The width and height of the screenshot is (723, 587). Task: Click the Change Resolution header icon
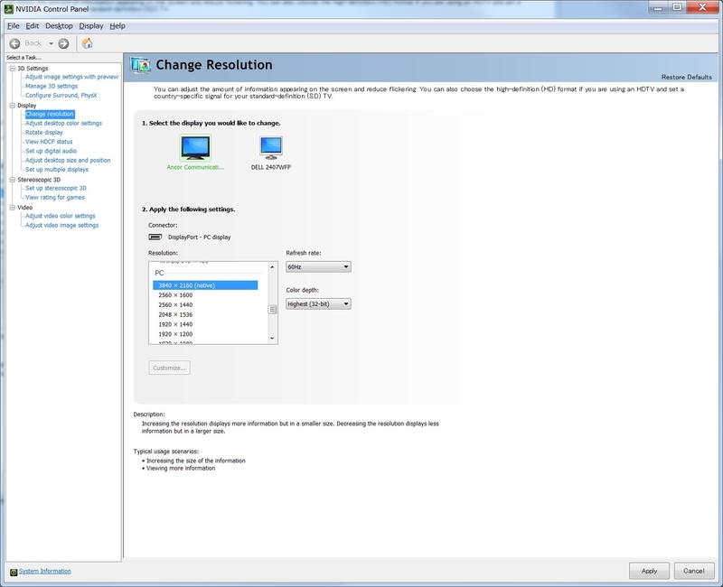click(x=140, y=65)
